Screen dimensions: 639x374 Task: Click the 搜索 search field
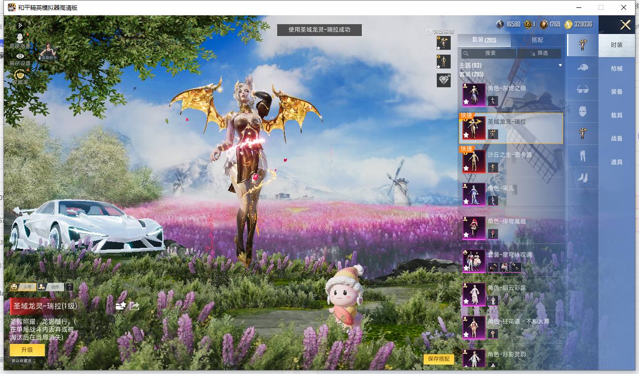click(x=489, y=53)
